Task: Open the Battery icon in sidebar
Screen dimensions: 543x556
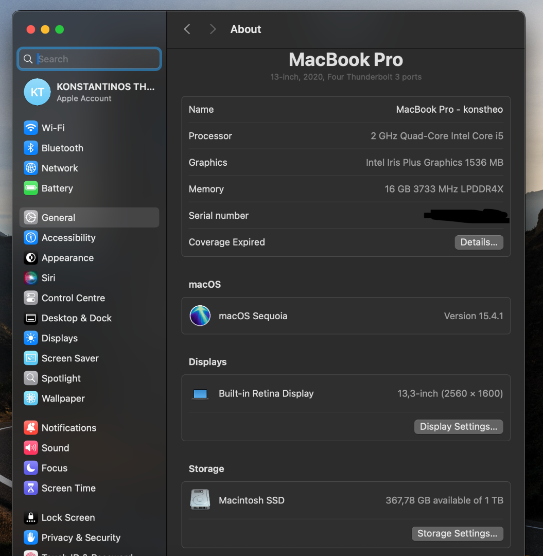Action: (31, 188)
